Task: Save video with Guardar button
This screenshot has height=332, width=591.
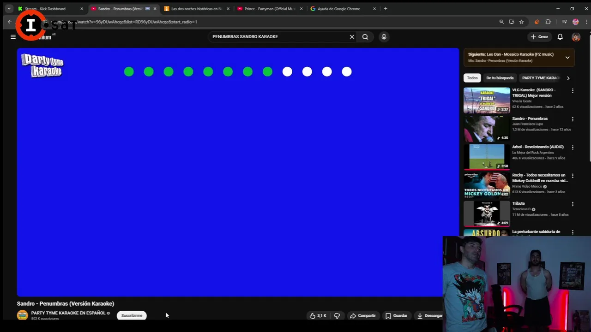Action: coord(396,315)
